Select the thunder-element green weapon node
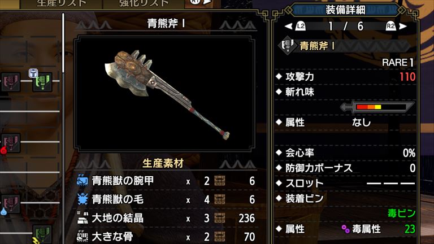The width and height of the screenshot is (434, 244). (42, 234)
